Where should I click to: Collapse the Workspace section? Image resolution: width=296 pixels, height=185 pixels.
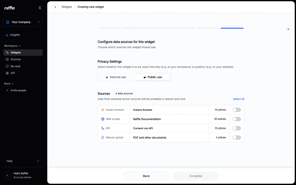12,46
